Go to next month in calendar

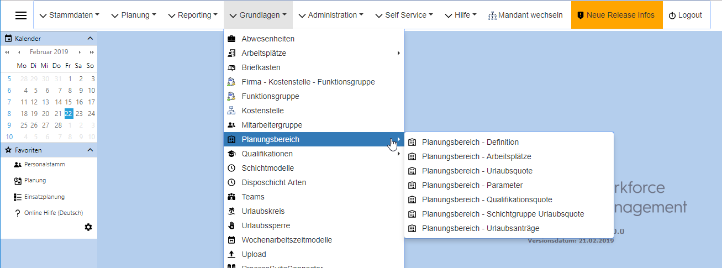coord(80,52)
